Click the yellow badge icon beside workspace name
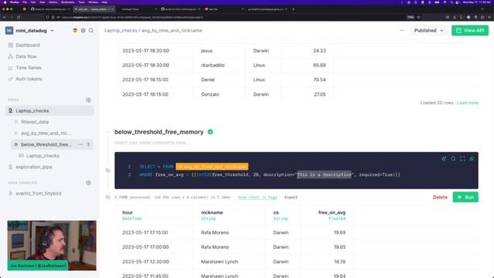Screen dimensions: 494x278 75,31
